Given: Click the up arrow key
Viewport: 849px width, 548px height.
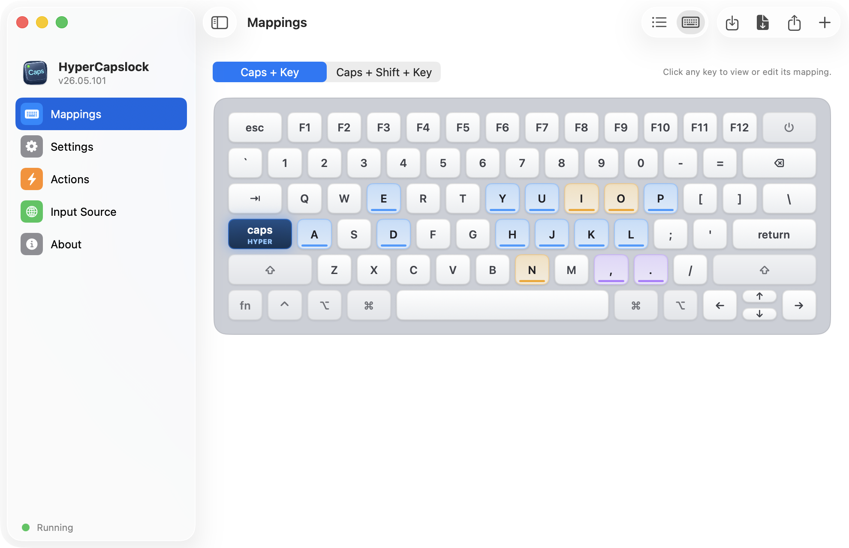Looking at the screenshot, I should click(x=759, y=296).
